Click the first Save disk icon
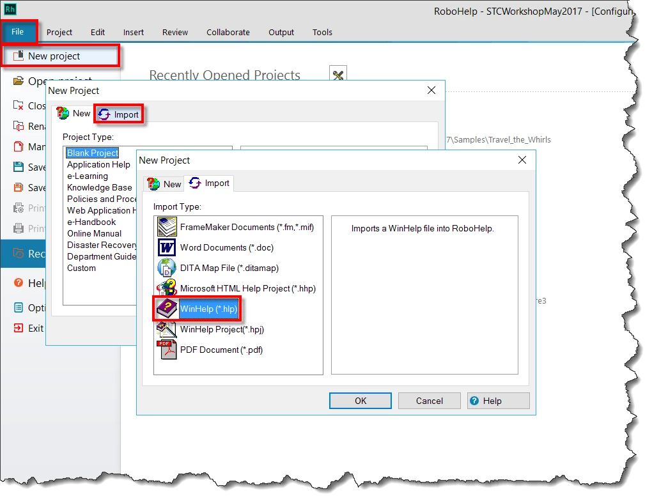 [x=19, y=167]
